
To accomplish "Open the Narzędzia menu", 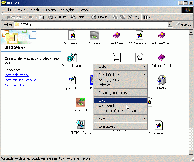I will coord(68,10).
